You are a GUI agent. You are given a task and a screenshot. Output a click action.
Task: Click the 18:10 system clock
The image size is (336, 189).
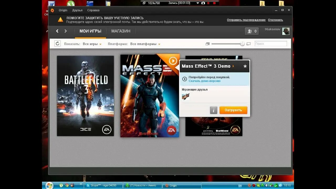pyautogui.click(x=287, y=185)
